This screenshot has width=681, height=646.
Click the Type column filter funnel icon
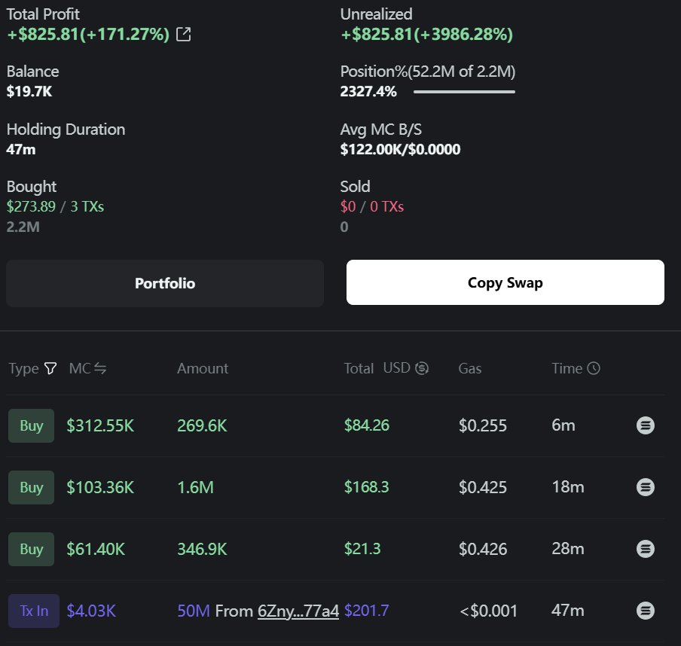pos(50,369)
